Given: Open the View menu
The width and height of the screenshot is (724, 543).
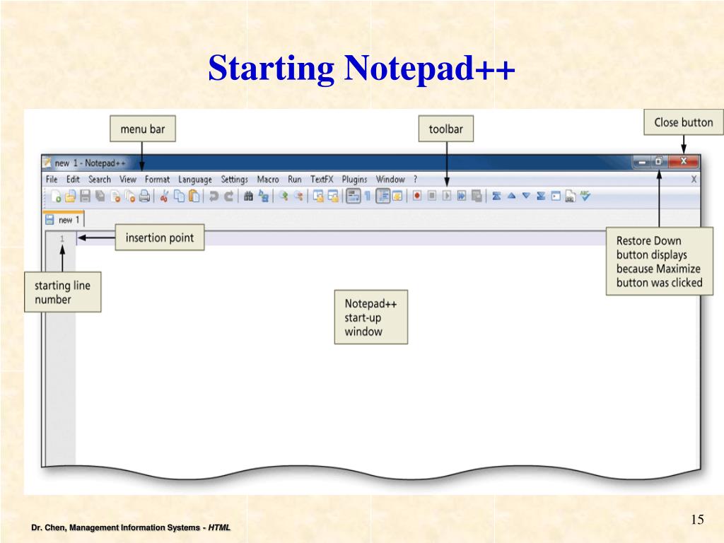Looking at the screenshot, I should [x=128, y=179].
